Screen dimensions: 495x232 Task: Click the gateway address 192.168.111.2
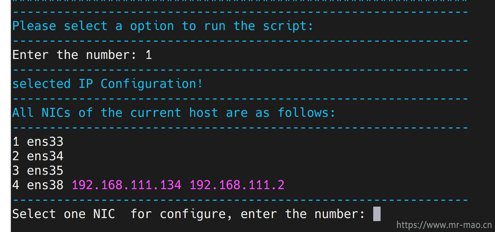pos(237,185)
